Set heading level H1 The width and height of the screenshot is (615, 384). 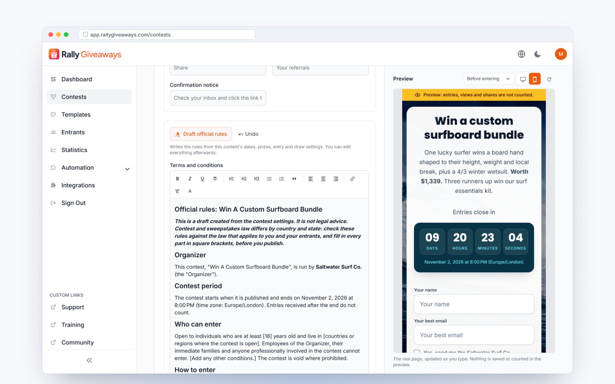(231, 179)
